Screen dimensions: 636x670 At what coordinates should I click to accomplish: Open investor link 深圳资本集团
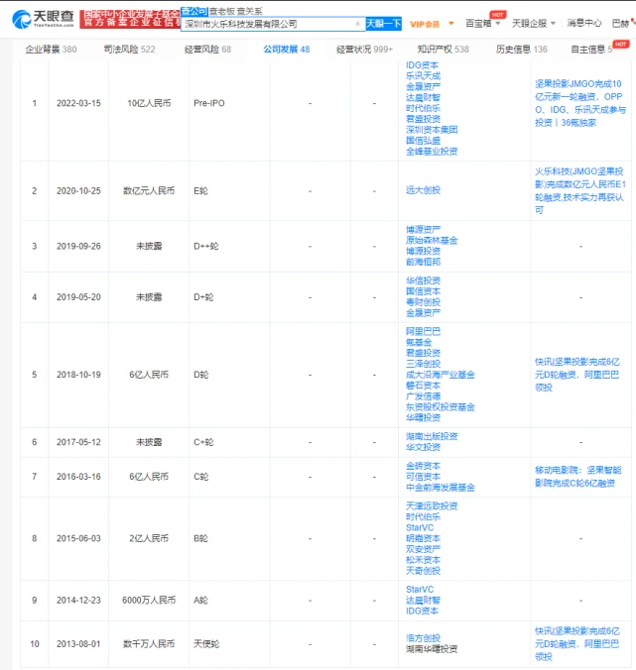(x=432, y=130)
